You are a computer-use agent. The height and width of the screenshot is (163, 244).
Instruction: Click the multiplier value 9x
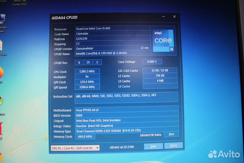click(x=87, y=76)
